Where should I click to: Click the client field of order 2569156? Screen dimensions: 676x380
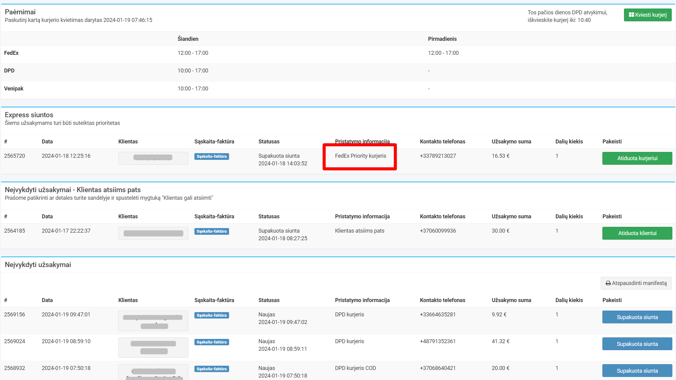click(153, 321)
